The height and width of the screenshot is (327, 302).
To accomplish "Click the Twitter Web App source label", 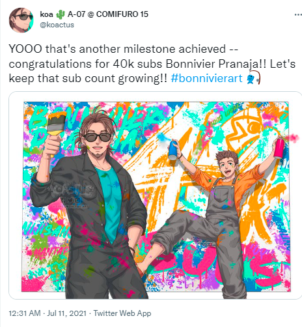I will 122,313.
